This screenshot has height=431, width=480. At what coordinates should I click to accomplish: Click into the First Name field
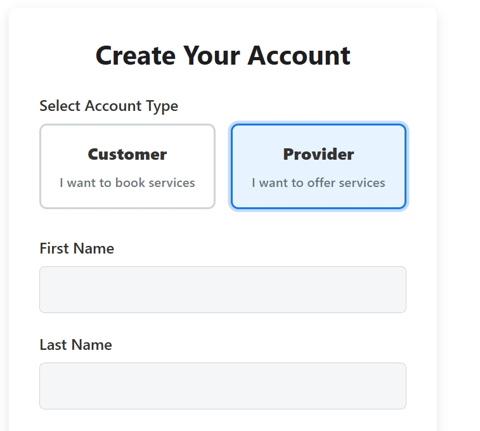[x=223, y=290]
